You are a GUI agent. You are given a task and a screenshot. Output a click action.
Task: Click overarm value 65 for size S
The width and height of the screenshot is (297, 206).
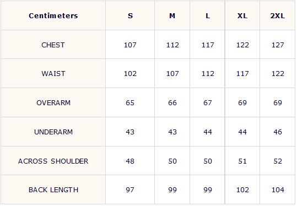pyautogui.click(x=130, y=103)
